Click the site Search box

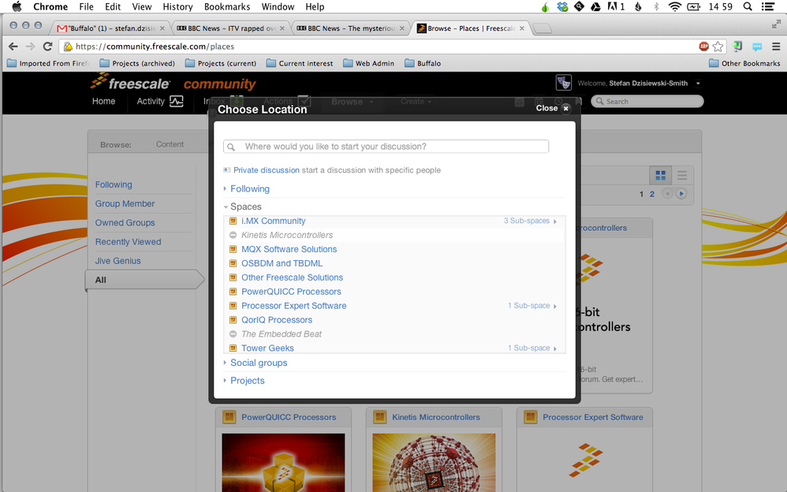point(647,102)
